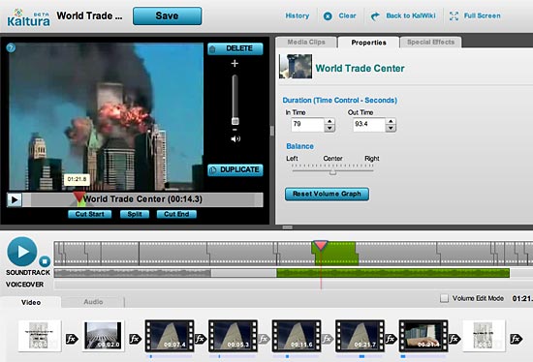Click the plus volume increase icon

(235, 63)
